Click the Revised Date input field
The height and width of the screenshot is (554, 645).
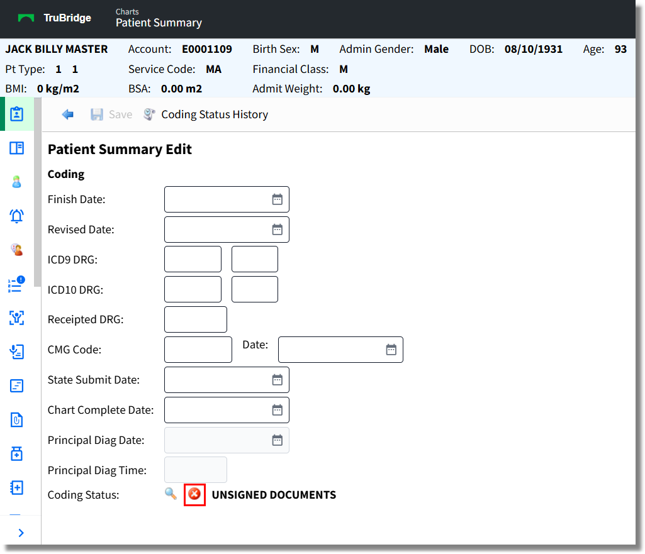point(227,230)
